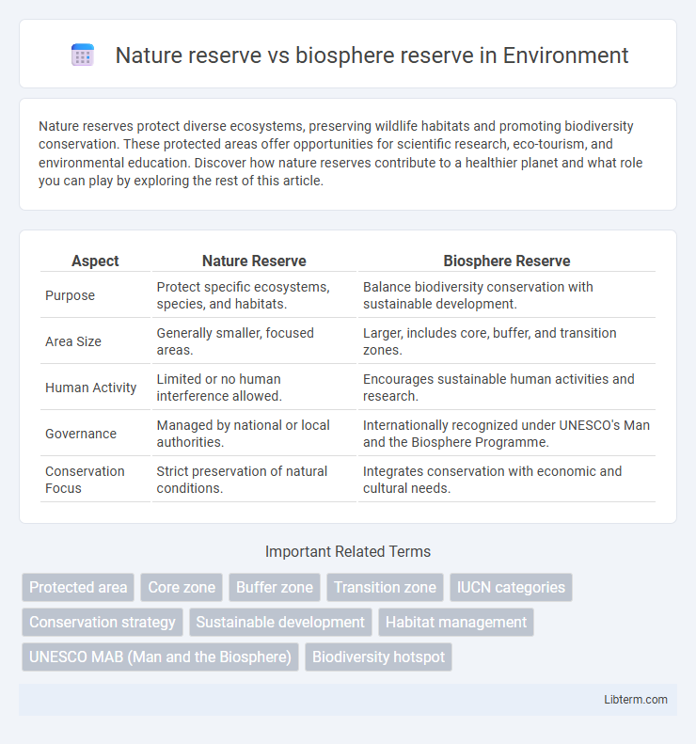Click cell 'Larger, includes core, buffer, and transition zones.'
Image resolution: width=696 pixels, height=744 pixels.
coord(507,341)
